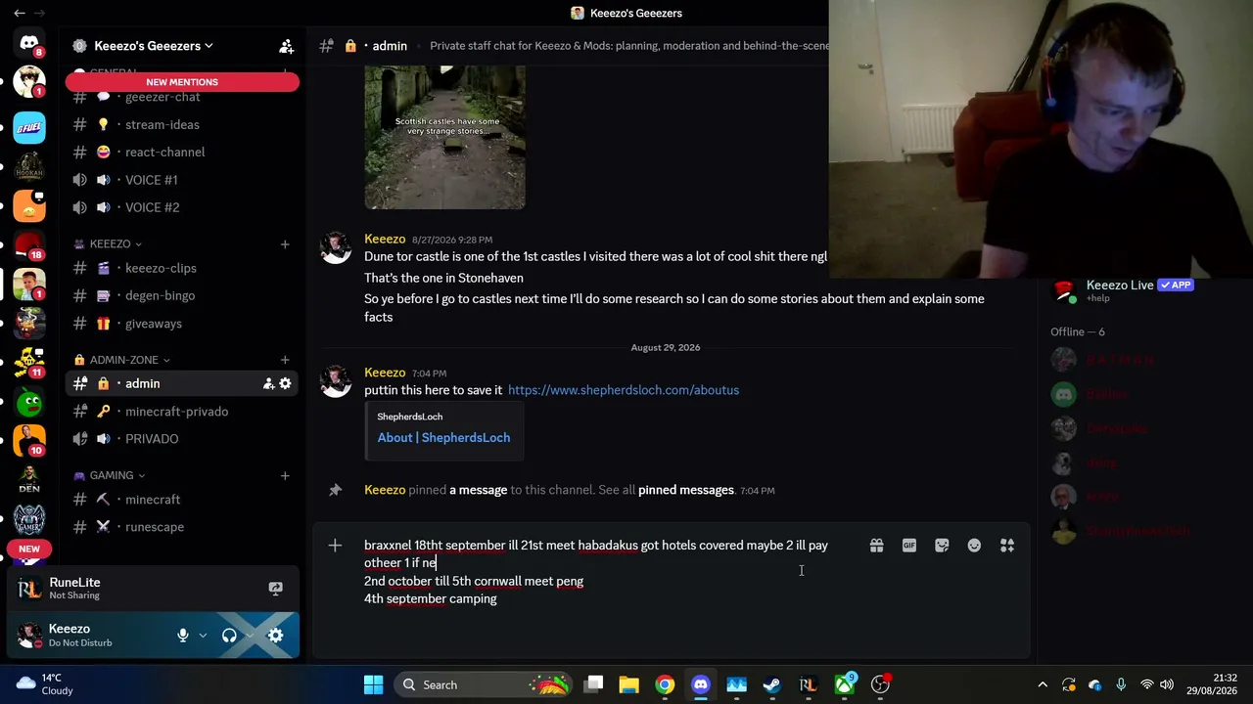Open microphone input options chevron
Image resolution: width=1253 pixels, height=704 pixels.
[x=203, y=636]
